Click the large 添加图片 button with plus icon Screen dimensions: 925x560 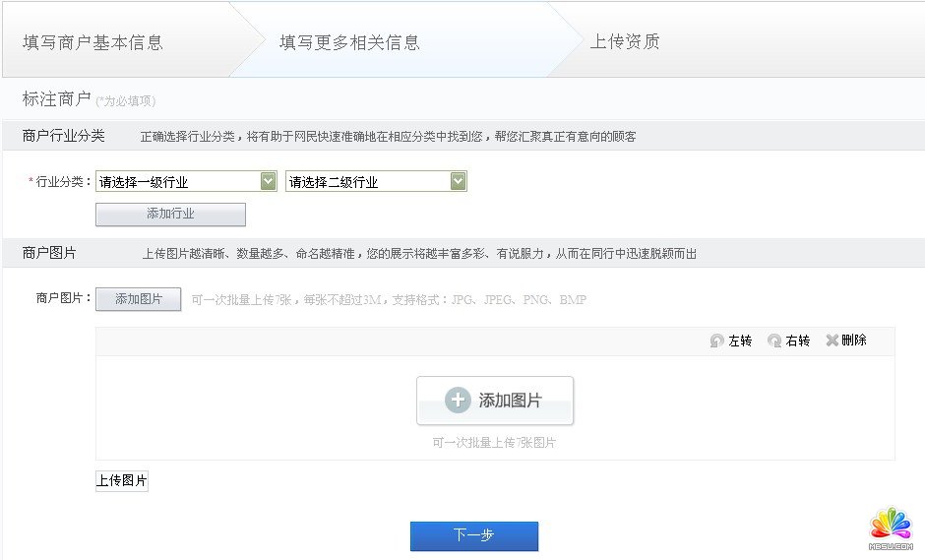click(495, 401)
